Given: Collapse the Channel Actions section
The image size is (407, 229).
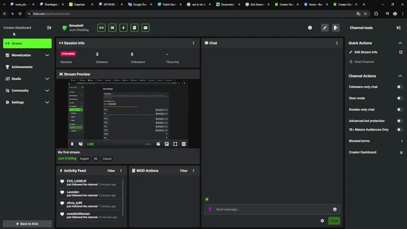Looking at the screenshot, I should click(x=400, y=76).
